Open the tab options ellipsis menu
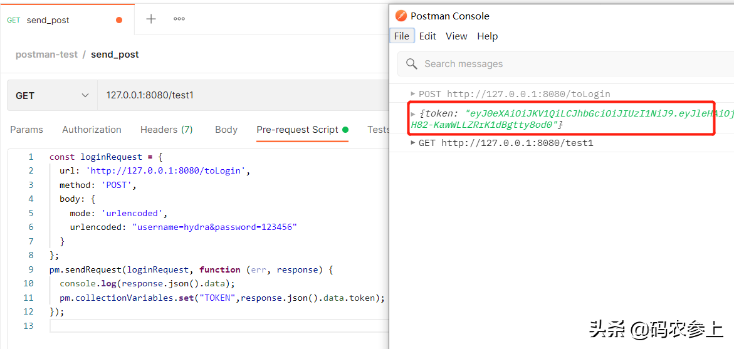 179,19
